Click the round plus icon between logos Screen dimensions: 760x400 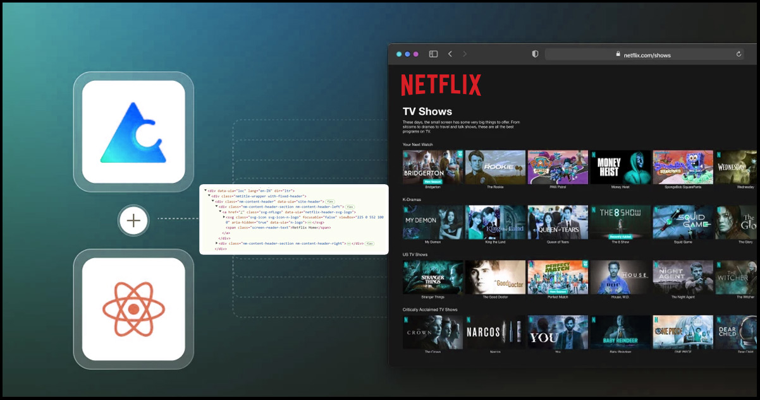pyautogui.click(x=133, y=221)
